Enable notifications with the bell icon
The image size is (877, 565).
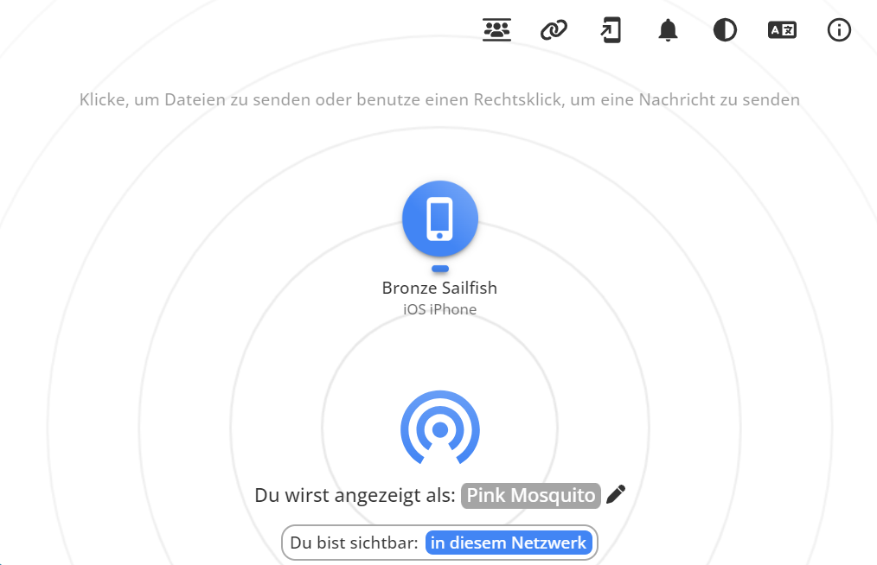point(668,30)
